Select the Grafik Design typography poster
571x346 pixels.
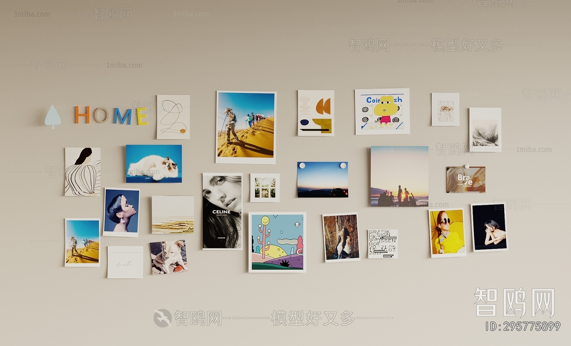(383, 244)
